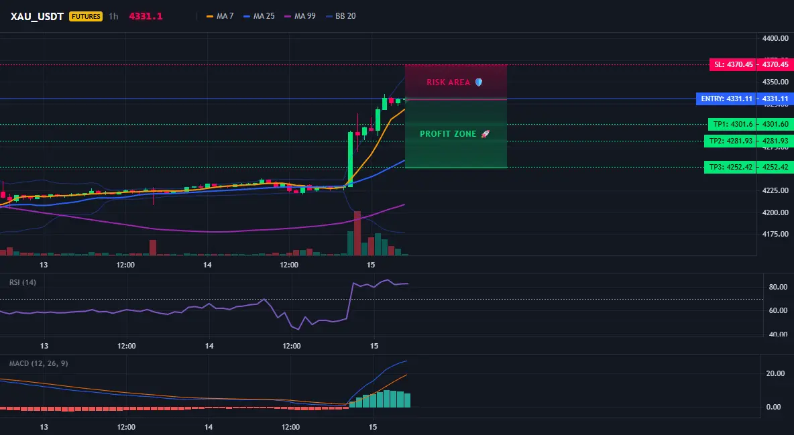Click the XAU_USDT symbol name
The height and width of the screenshot is (435, 794).
tap(37, 16)
